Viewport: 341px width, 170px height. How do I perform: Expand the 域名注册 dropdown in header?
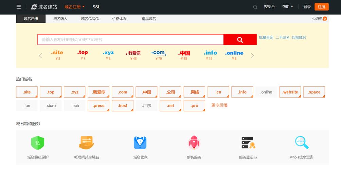[75, 7]
